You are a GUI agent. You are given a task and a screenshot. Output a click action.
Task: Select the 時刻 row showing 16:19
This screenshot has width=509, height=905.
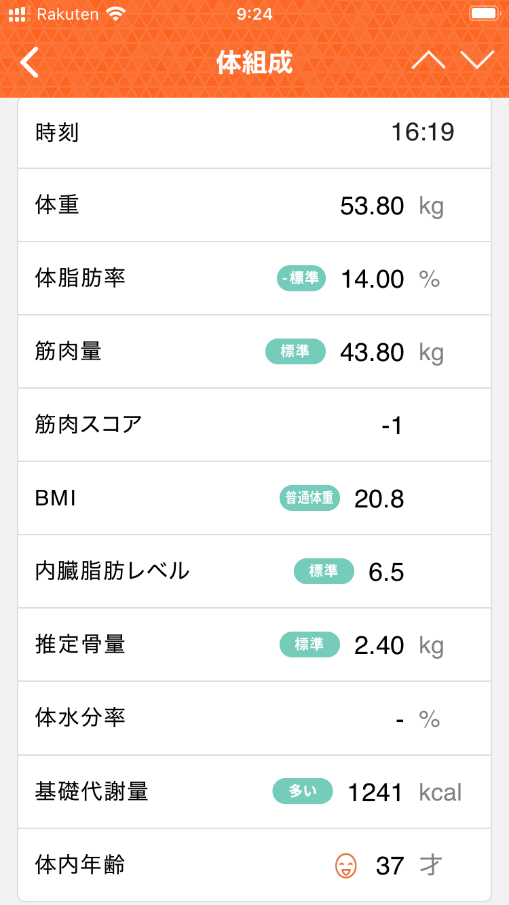click(x=254, y=132)
